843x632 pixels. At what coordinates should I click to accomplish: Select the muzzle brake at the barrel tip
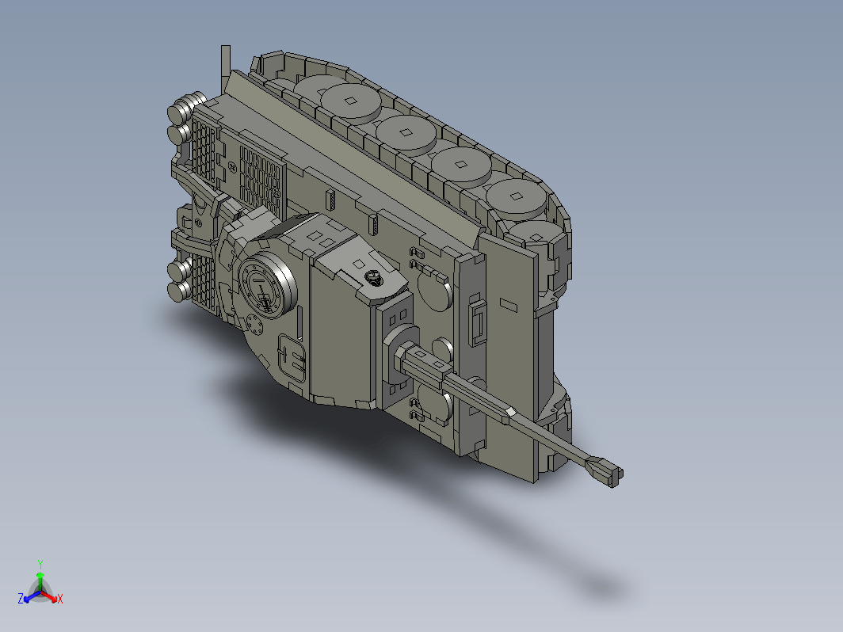(605, 470)
